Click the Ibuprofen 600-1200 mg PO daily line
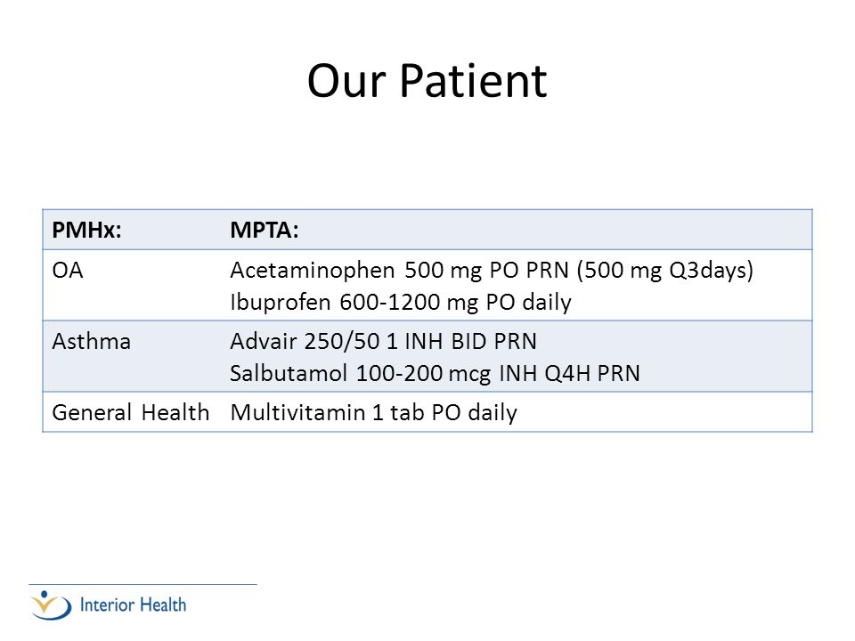The width and height of the screenshot is (855, 641). click(x=401, y=302)
